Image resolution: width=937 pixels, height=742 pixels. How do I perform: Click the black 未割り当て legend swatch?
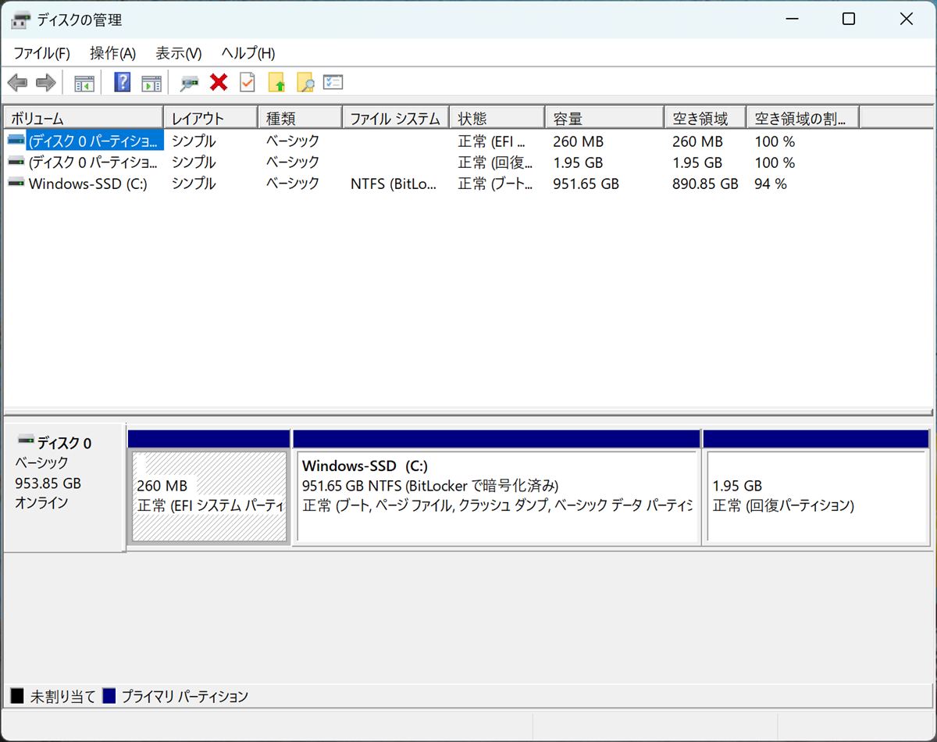(18, 695)
